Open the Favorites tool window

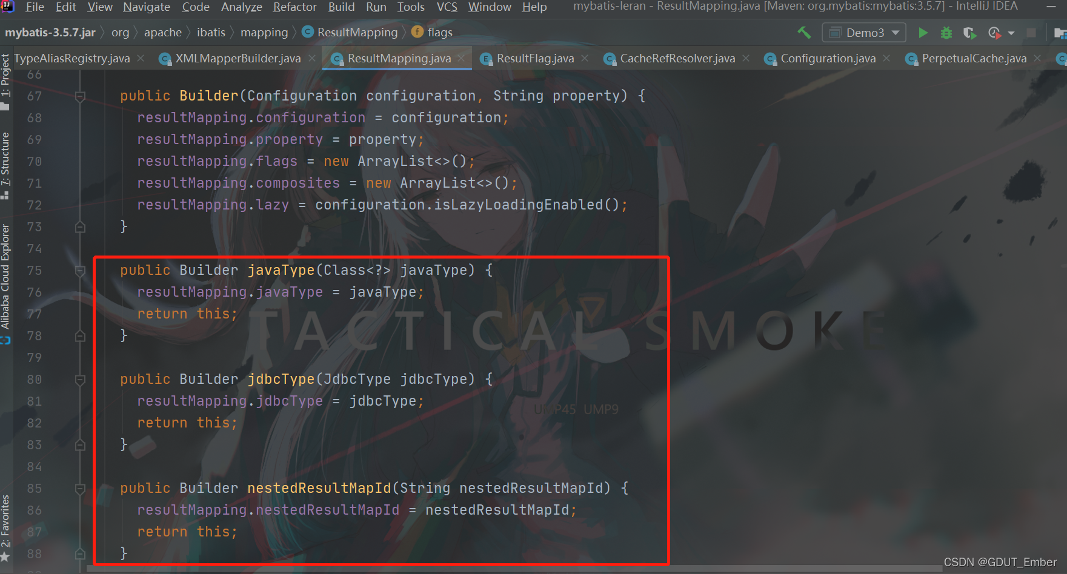click(x=5, y=528)
